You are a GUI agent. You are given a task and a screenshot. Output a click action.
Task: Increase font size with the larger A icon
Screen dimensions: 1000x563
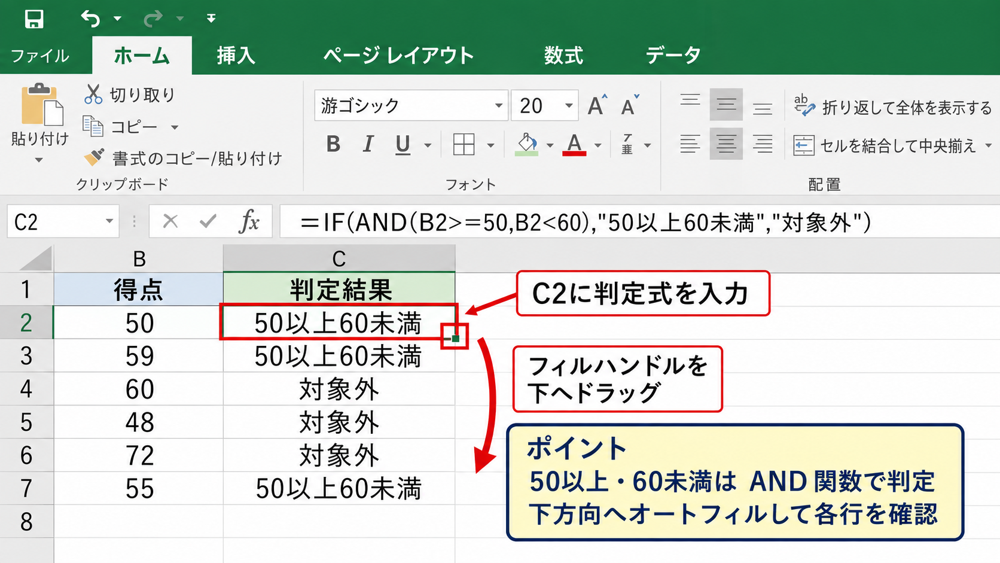point(597,106)
